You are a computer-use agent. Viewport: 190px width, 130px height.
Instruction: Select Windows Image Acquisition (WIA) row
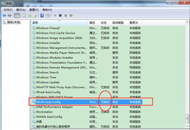click(x=87, y=38)
